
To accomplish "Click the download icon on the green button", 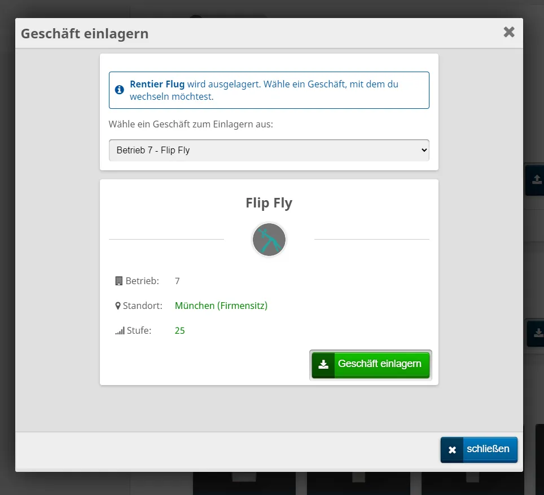I will 323,364.
